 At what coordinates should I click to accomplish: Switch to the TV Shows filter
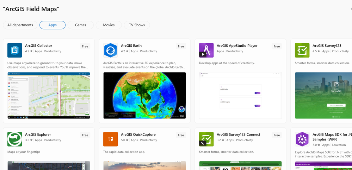pos(137,25)
